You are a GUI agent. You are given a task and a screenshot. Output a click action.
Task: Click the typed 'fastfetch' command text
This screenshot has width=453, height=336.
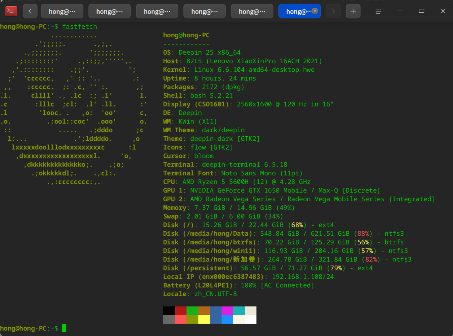click(x=80, y=26)
